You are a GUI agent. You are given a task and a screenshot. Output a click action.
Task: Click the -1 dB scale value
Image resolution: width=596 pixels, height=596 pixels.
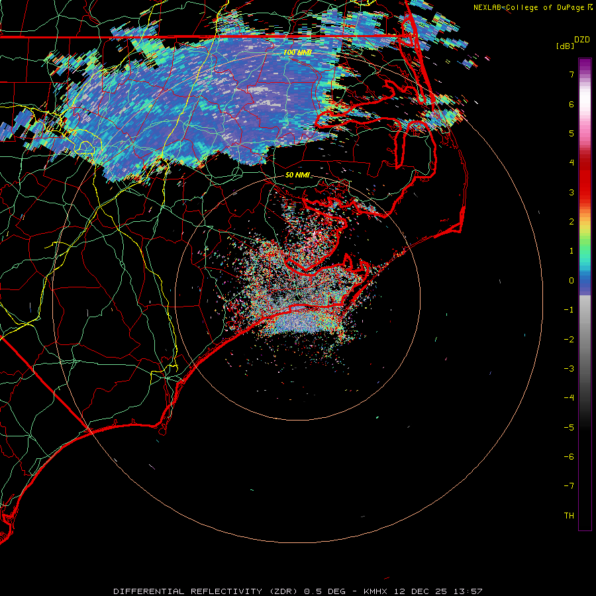pos(569,310)
